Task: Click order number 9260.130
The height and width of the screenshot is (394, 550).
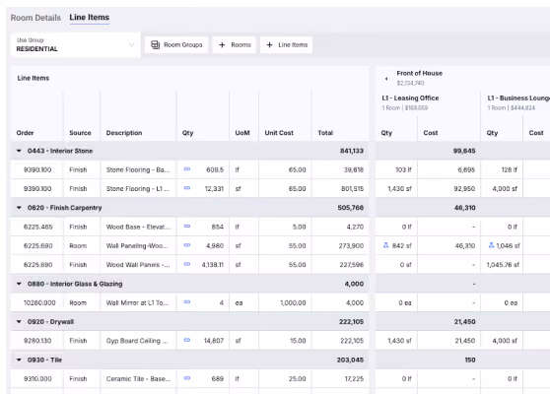Action: pyautogui.click(x=37, y=341)
